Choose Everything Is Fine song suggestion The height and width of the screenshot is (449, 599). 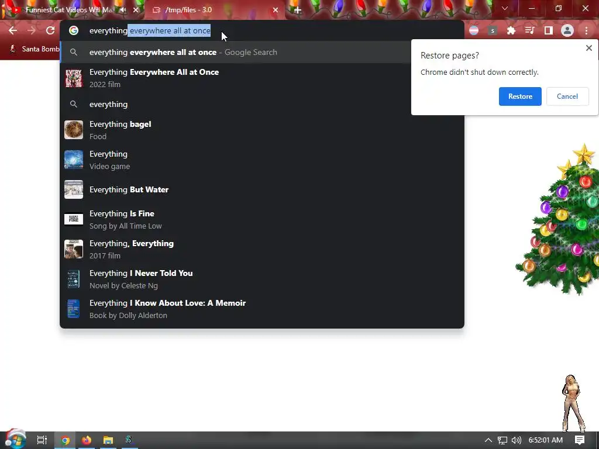[x=262, y=220]
